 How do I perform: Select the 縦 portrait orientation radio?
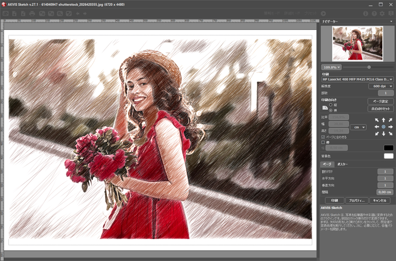[330, 105]
